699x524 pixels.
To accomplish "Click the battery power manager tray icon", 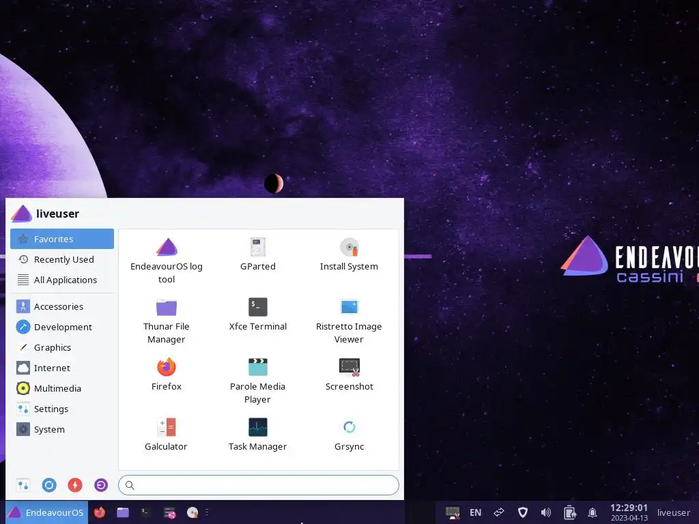I will tap(569, 512).
